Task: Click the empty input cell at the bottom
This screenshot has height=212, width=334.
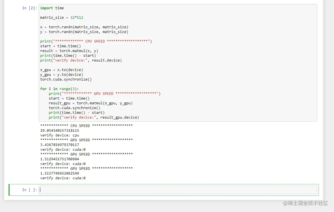Action: tap(178, 190)
